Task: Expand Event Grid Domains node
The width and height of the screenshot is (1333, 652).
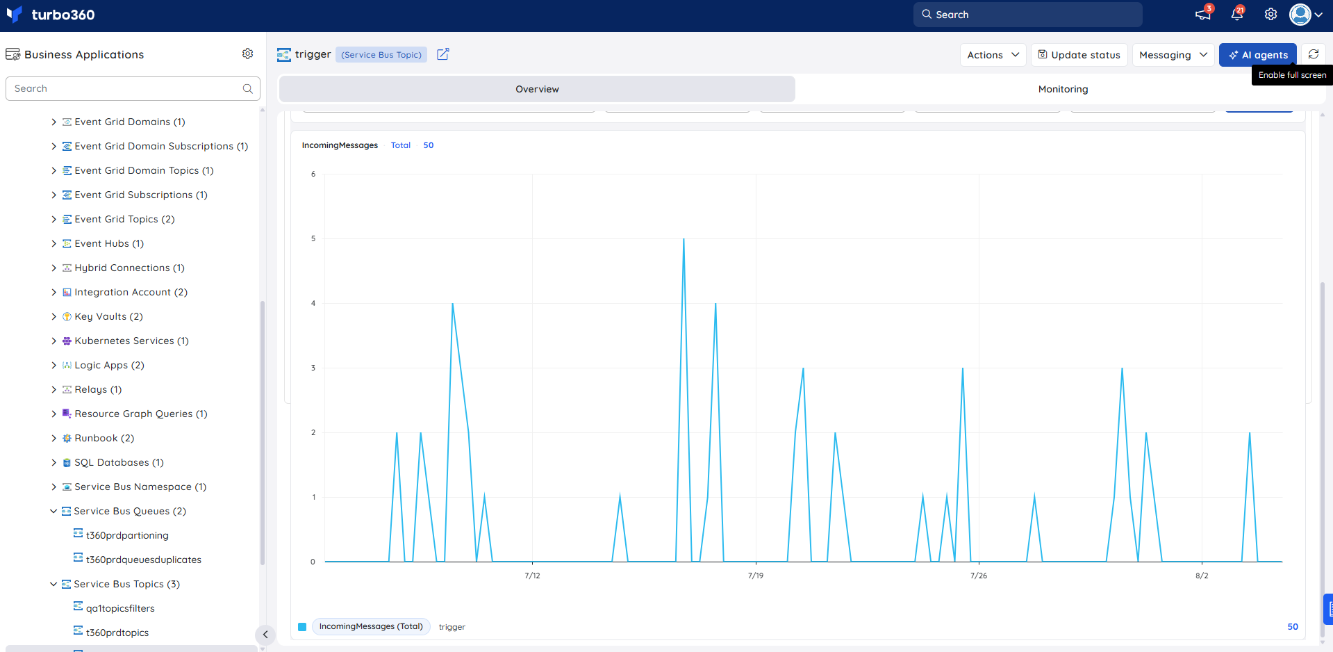Action: point(53,122)
